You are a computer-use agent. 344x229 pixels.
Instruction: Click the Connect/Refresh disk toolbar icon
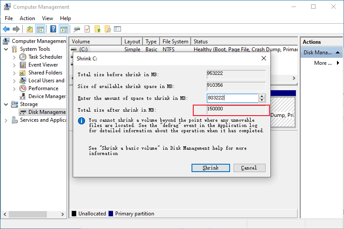point(77,29)
